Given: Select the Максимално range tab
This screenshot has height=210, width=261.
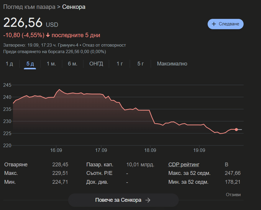Looking at the screenshot, I should point(172,64).
